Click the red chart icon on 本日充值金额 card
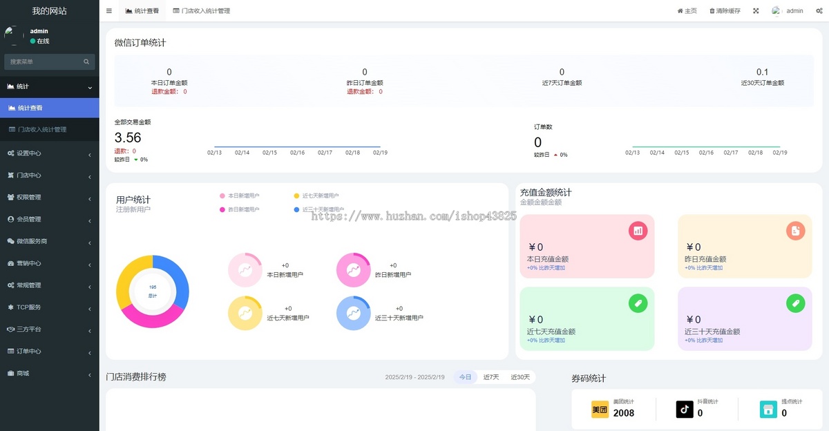The height and width of the screenshot is (431, 829). coord(638,231)
